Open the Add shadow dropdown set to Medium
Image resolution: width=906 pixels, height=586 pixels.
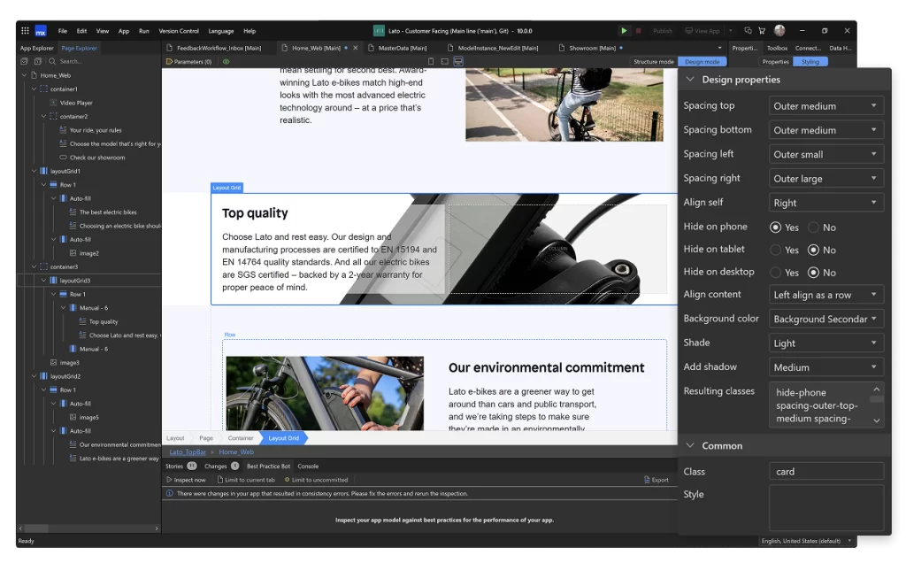pos(825,366)
